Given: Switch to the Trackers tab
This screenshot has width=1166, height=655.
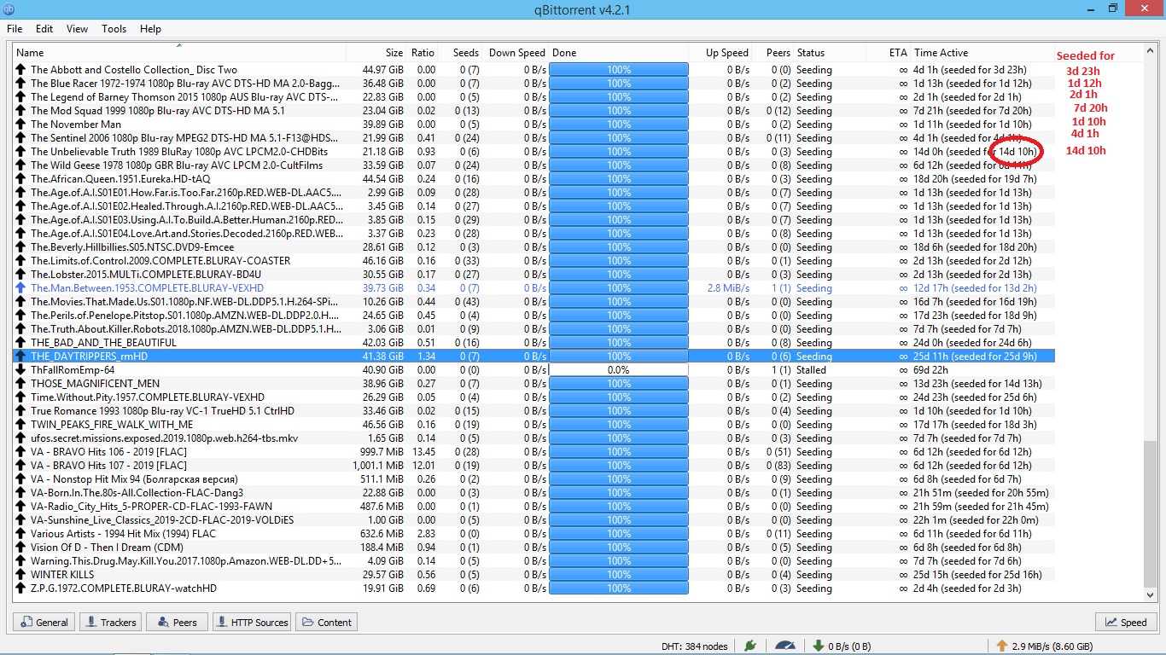Looking at the screenshot, I should point(110,623).
